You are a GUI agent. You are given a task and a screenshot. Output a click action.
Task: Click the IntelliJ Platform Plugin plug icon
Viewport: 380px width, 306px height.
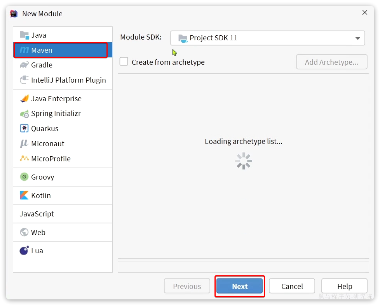click(x=24, y=80)
